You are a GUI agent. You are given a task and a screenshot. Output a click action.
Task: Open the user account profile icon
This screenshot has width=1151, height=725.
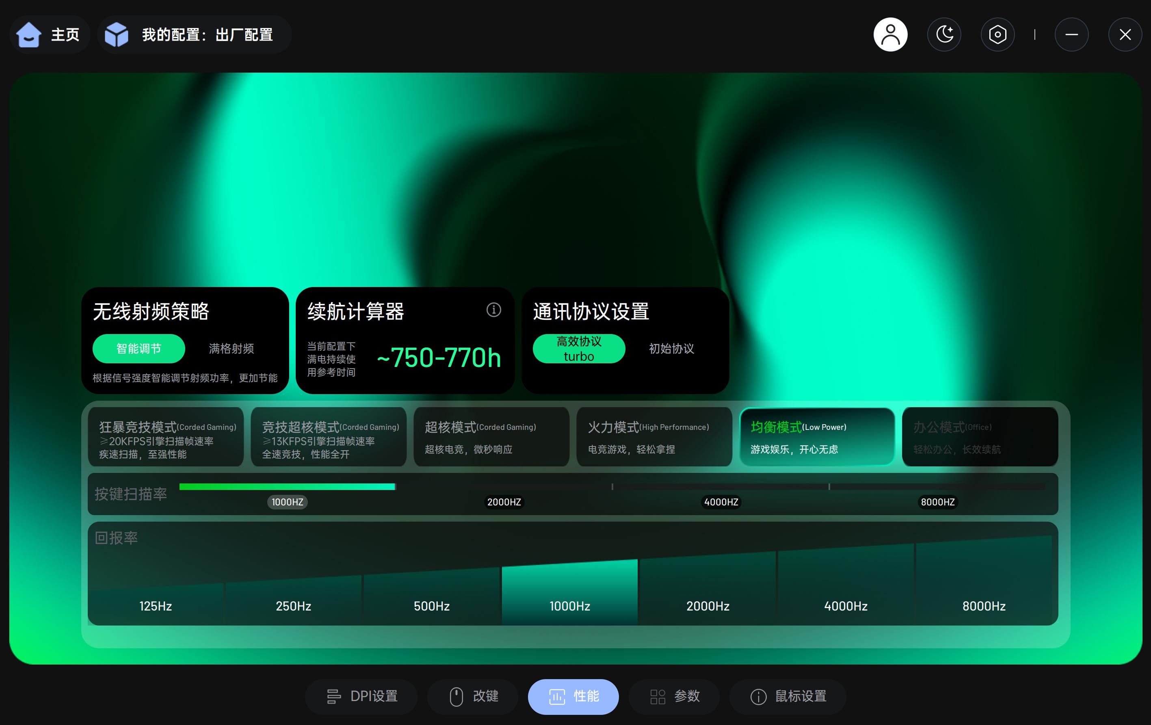(x=890, y=35)
